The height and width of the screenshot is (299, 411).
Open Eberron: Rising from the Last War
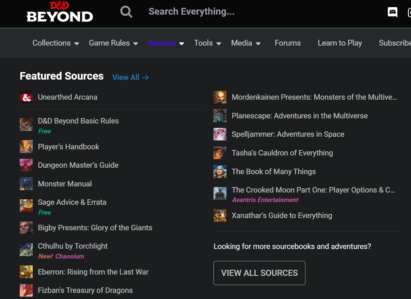[x=93, y=272]
